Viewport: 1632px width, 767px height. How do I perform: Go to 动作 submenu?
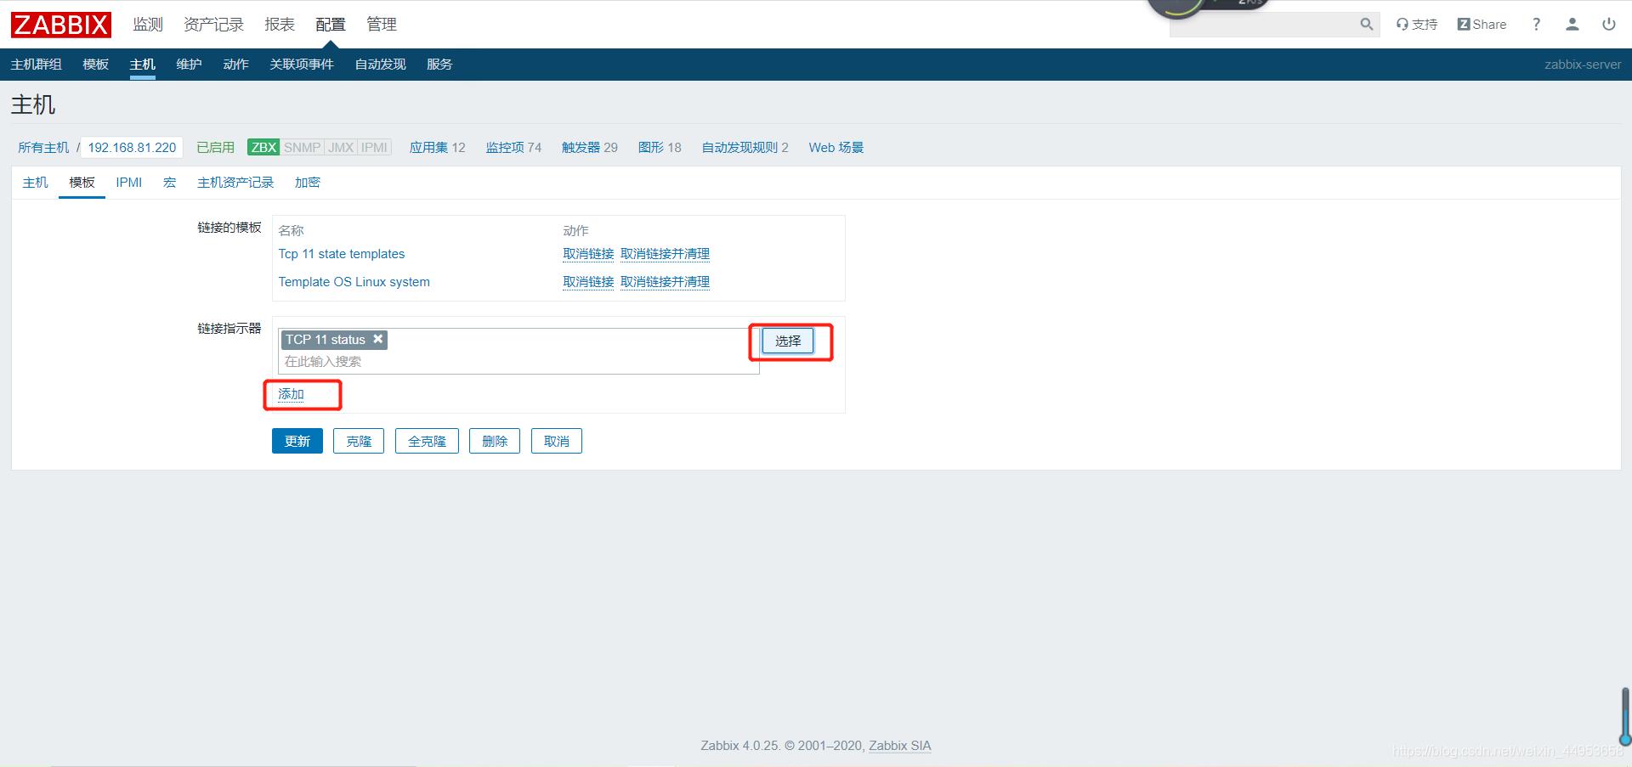tap(236, 65)
